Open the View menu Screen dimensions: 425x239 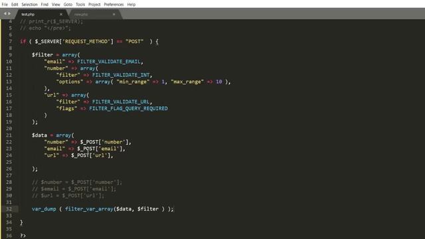pos(56,5)
